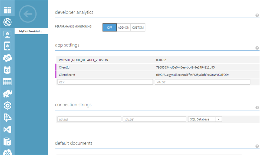
Task: Open help for app settings section
Action: point(257,48)
